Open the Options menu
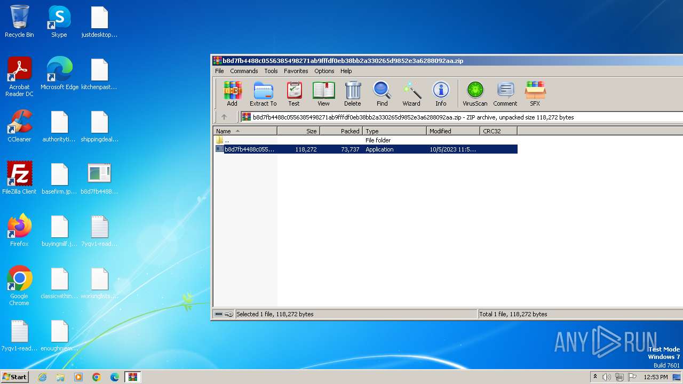The height and width of the screenshot is (384, 683). click(324, 71)
